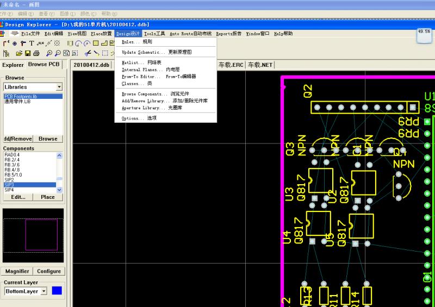
Task: Select RAD0.4 in the Components list
Action: (x=12, y=155)
